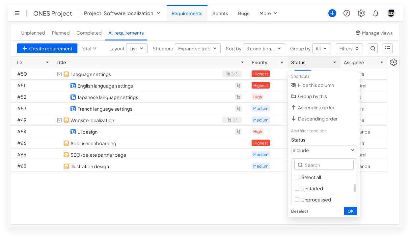Screen dimensions: 411x238
Task: Switch to the Sprints tab
Action: click(x=220, y=13)
